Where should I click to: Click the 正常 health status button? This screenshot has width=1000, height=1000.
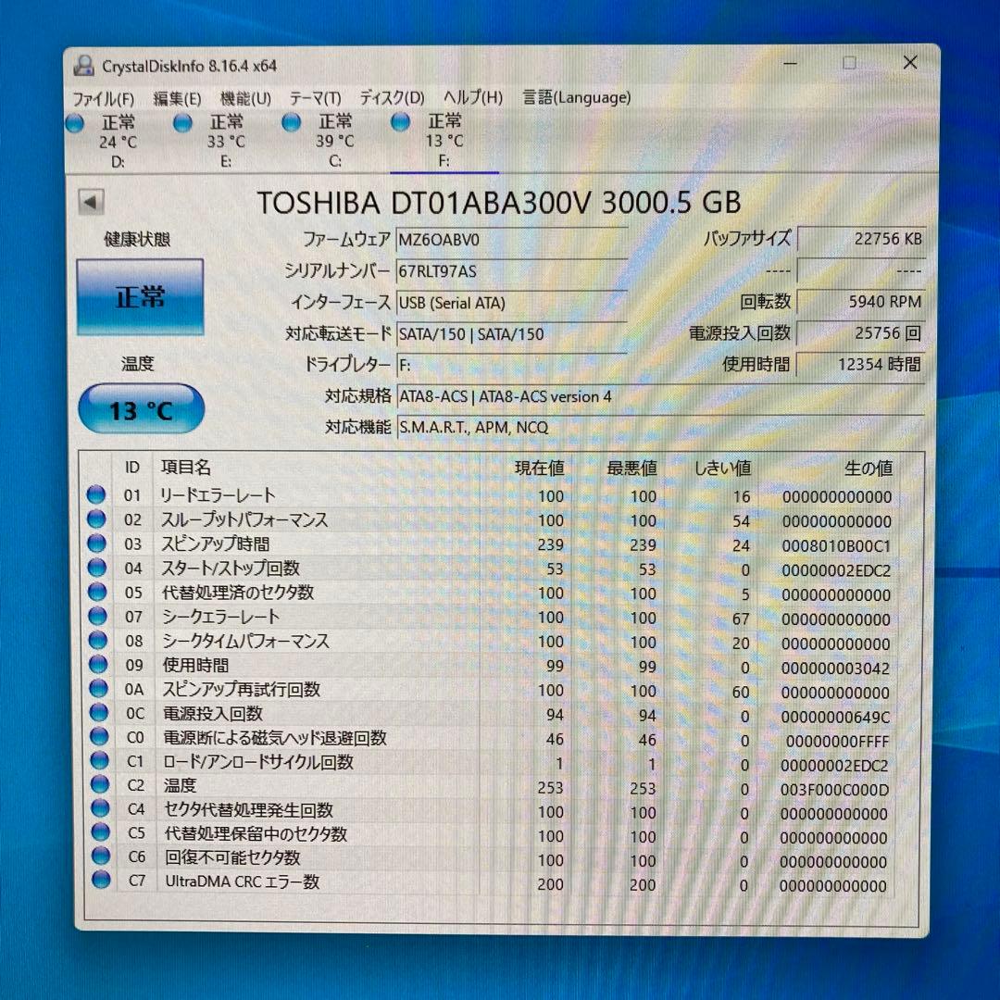click(141, 297)
